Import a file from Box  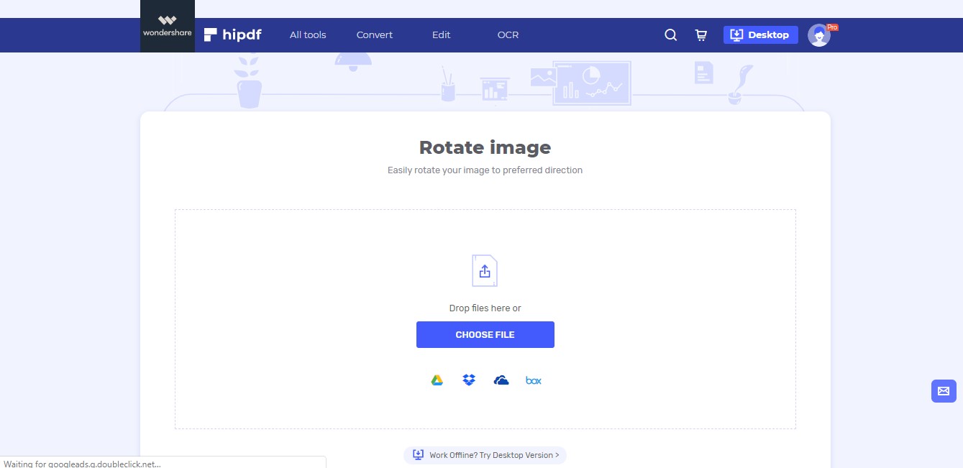click(534, 380)
